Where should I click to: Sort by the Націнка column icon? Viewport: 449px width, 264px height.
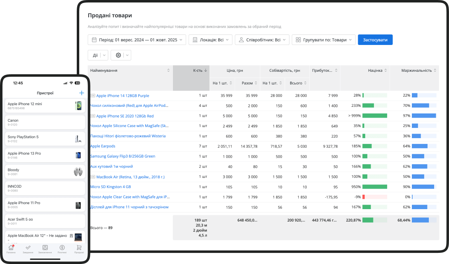tap(385, 71)
